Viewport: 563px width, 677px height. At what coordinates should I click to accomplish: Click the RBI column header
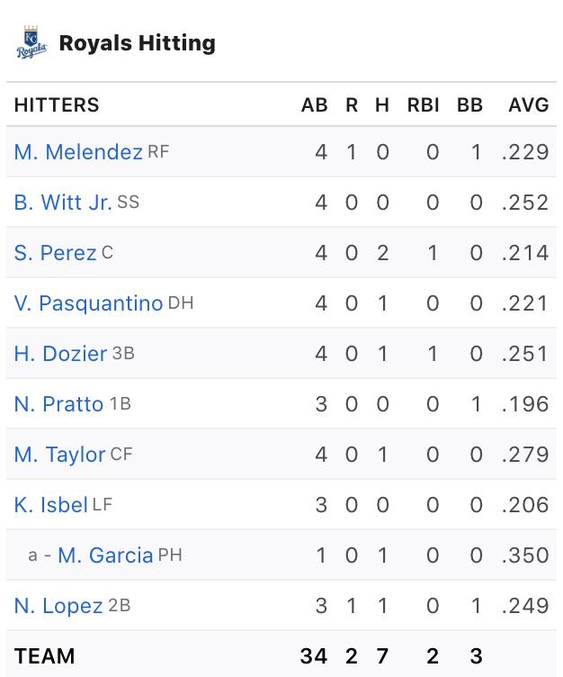[x=423, y=105]
